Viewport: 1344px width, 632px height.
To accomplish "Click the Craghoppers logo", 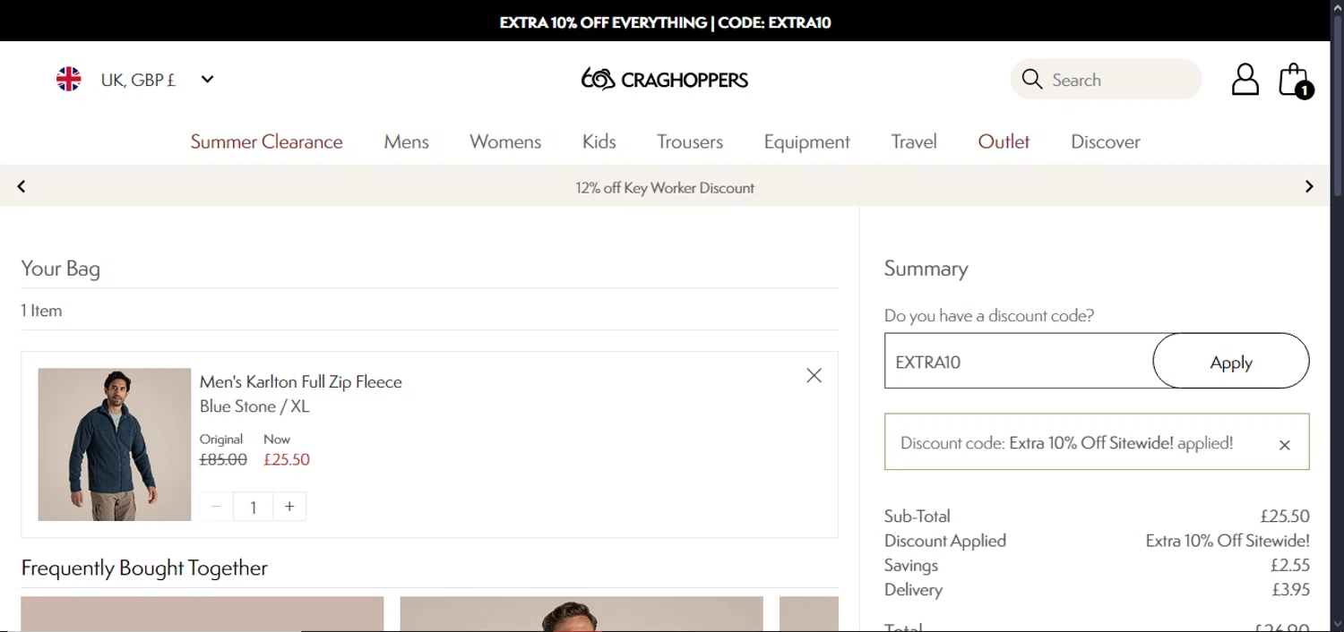I will (x=665, y=80).
